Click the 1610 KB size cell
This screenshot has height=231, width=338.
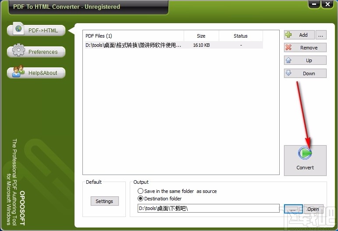201,45
